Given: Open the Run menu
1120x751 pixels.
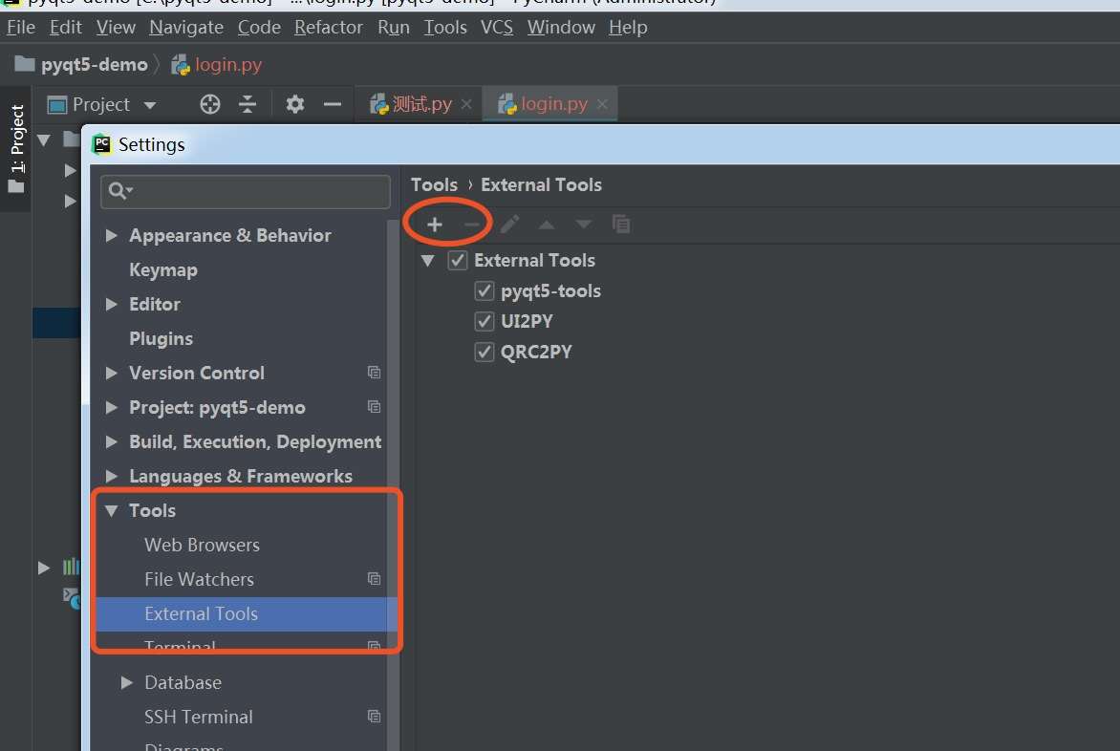Looking at the screenshot, I should click(x=393, y=27).
